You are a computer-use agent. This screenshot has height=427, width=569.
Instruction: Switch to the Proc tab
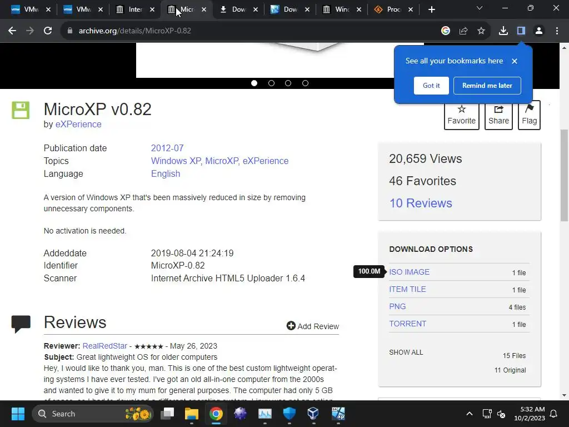coord(393,10)
